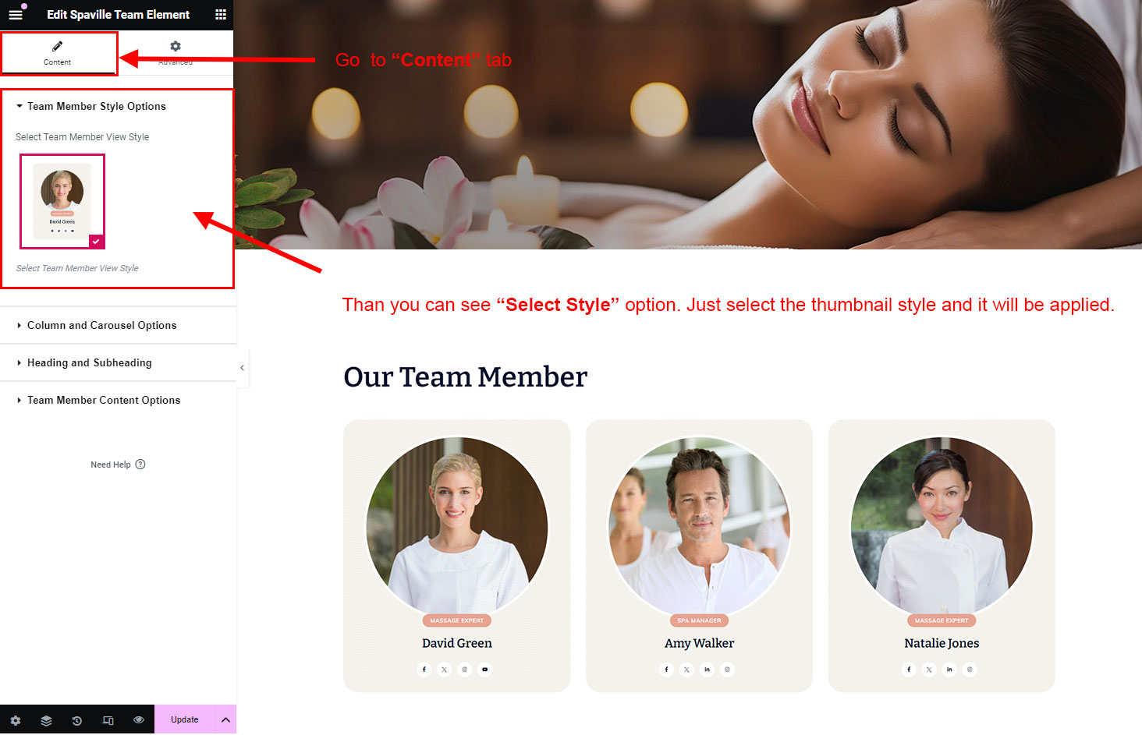This screenshot has width=1142, height=735.
Task: Click David Green's Facebook icon
Action: (424, 670)
